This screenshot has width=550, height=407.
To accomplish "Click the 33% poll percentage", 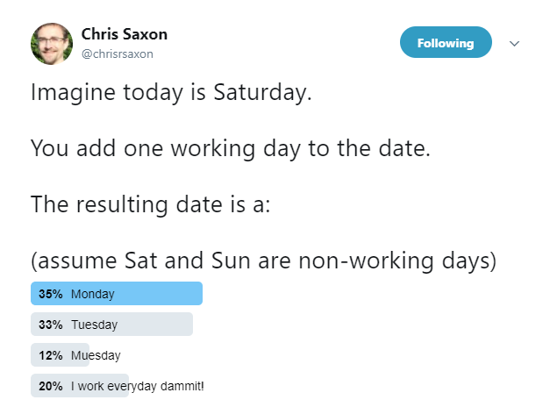I will 50,325.
